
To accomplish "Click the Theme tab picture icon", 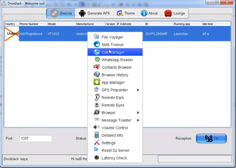I will 119,13.
